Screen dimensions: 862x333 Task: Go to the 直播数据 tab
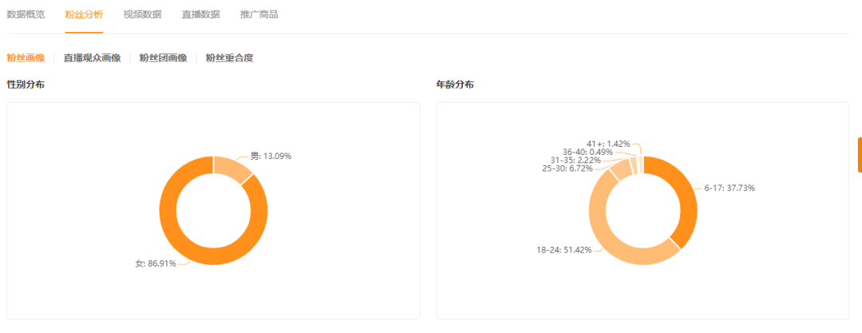(200, 14)
